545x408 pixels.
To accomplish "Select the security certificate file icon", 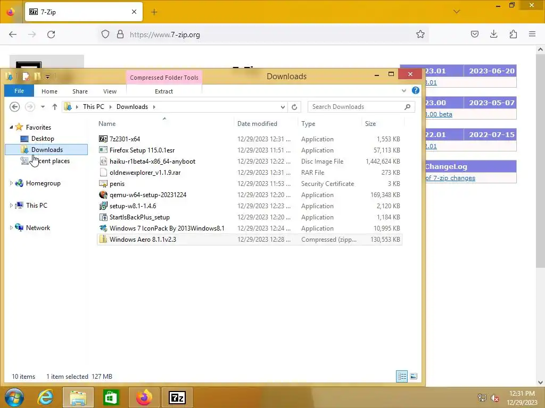I will 103,183.
